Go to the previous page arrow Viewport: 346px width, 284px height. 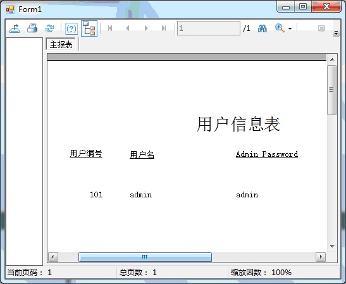[128, 28]
